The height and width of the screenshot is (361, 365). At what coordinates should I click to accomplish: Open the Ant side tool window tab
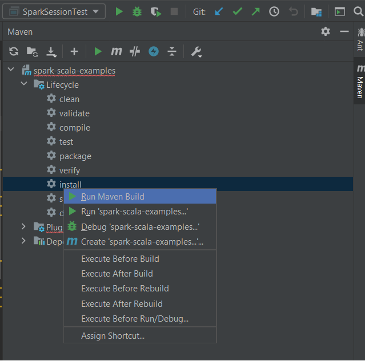click(360, 39)
